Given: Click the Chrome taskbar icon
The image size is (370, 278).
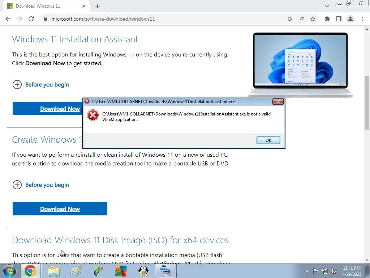Looking at the screenshot, I should pos(30,271).
